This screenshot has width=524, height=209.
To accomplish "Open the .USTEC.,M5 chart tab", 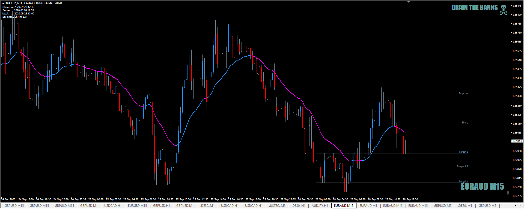I will click(277, 206).
